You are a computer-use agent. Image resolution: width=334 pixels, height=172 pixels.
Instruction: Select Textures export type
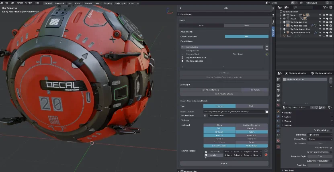coord(219,106)
